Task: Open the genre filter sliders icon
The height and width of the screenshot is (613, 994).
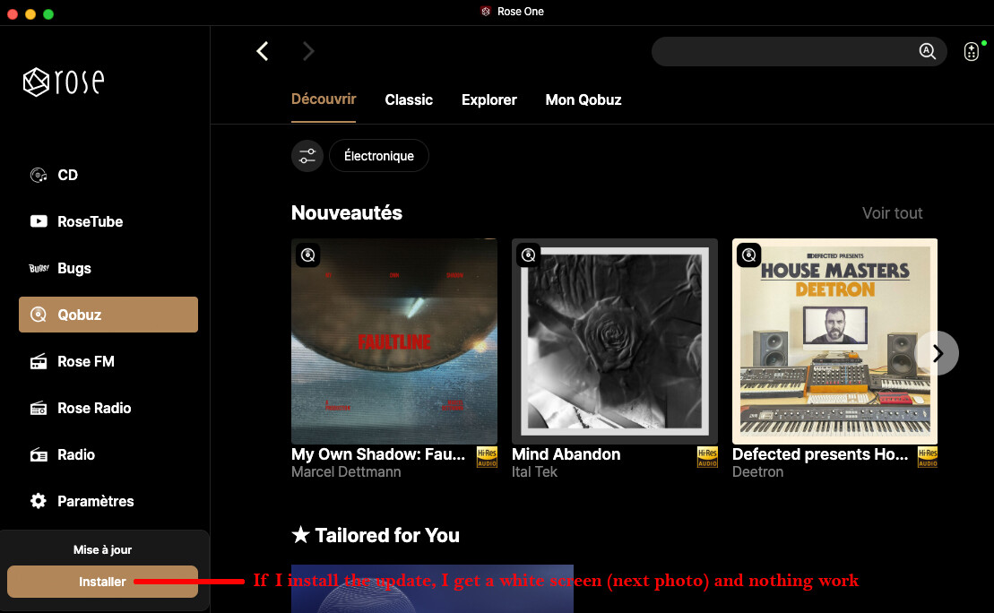Action: pos(307,156)
